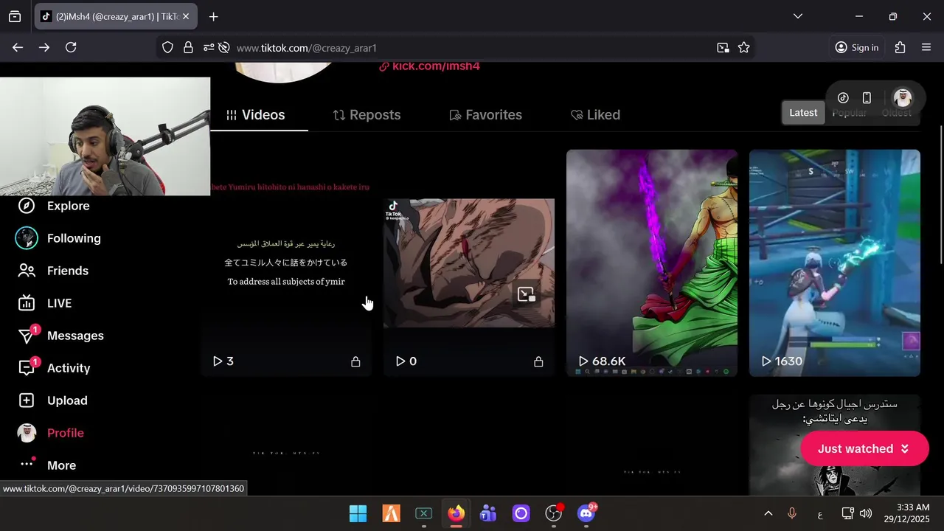Viewport: 944px width, 531px height.
Task: Open the volume control in system tray
Action: click(x=866, y=513)
